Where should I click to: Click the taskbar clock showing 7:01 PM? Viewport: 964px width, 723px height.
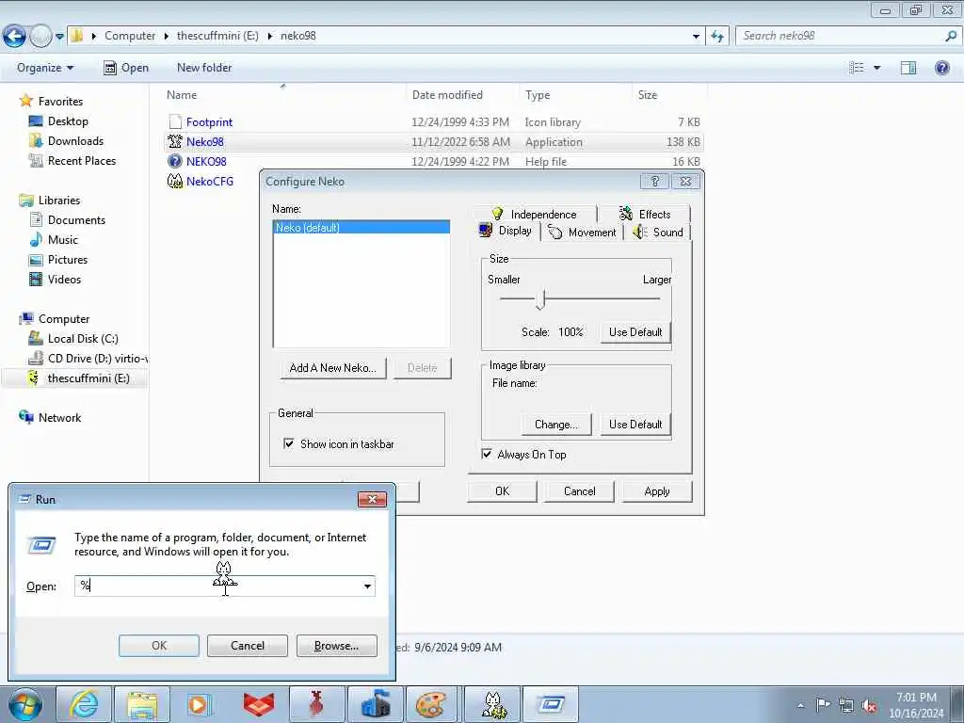click(916, 705)
